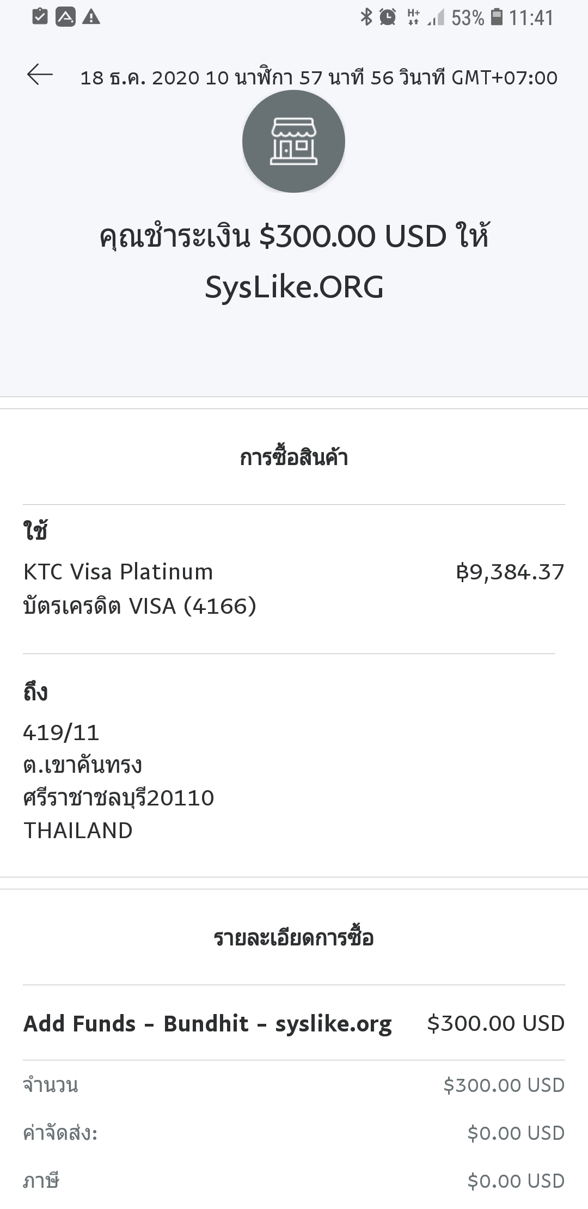Screen dimensions: 588x1209
Task: Tap the THAILAND shipping address line
Action: 78,831
